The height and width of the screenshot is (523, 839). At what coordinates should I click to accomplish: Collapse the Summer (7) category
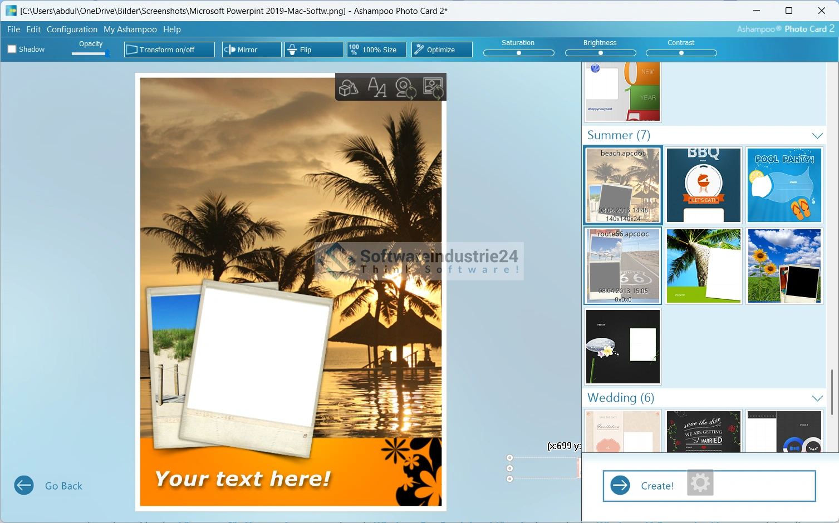tap(817, 136)
